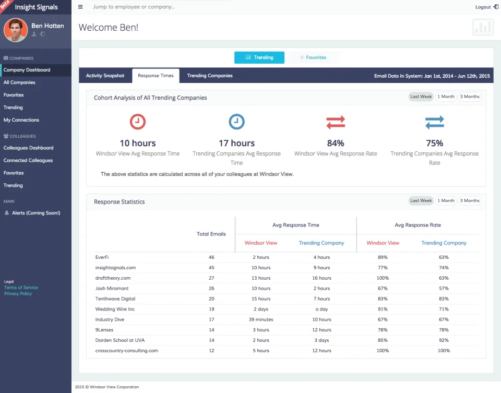The image size is (501, 393).
Task: Click the blue clock response time icon
Action: coord(237,122)
